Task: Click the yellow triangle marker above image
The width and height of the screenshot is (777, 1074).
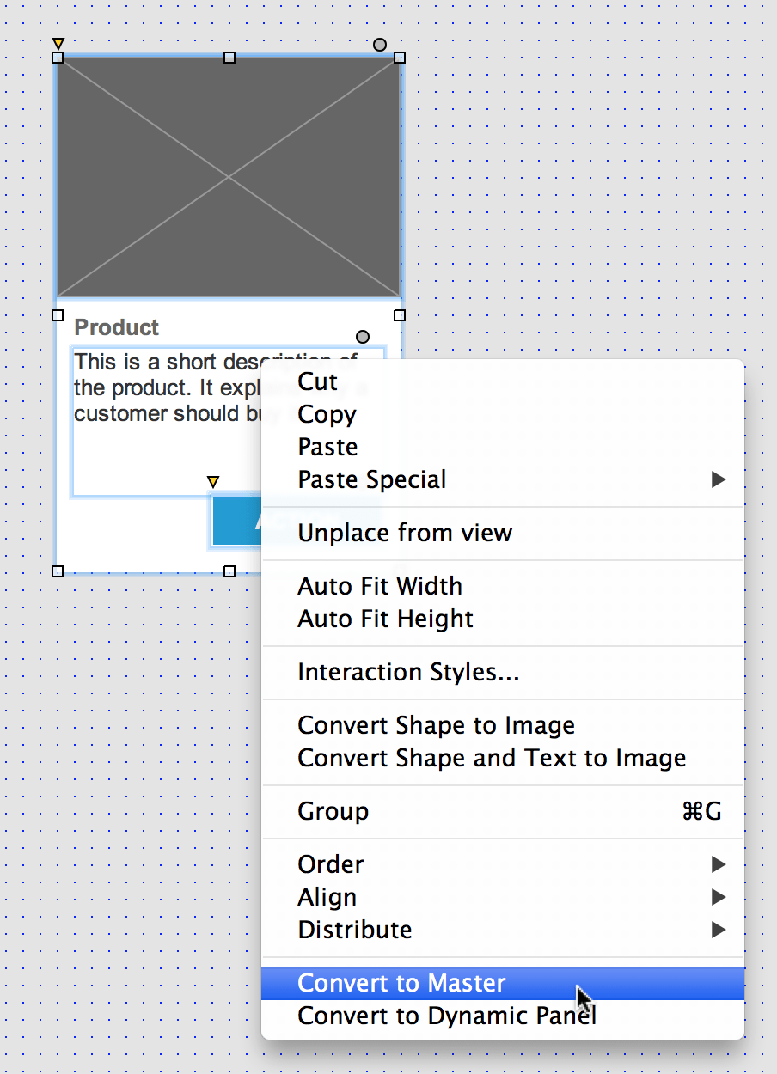Action: coord(58,43)
